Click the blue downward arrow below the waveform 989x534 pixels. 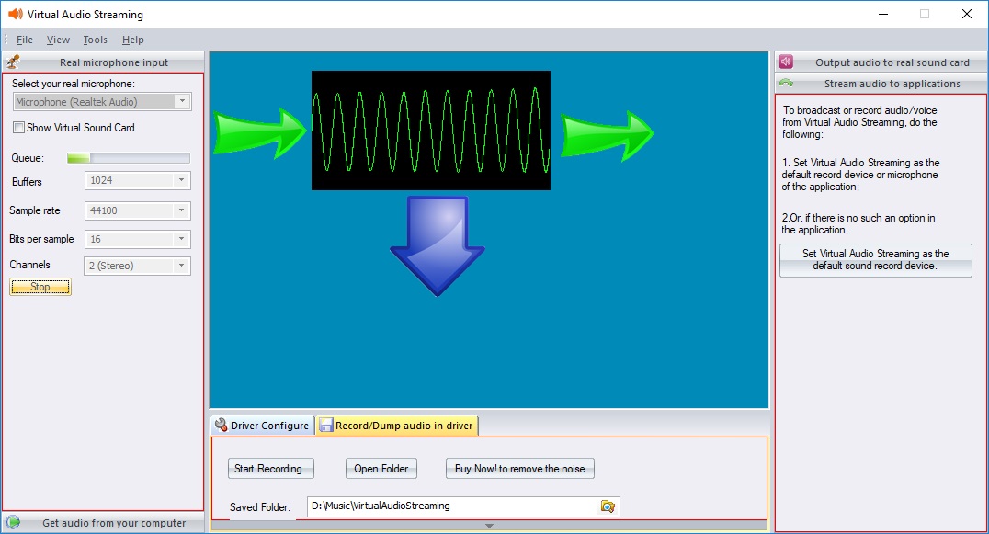(x=437, y=248)
